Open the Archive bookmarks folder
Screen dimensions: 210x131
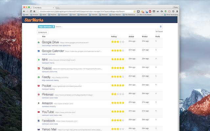click(34, 15)
